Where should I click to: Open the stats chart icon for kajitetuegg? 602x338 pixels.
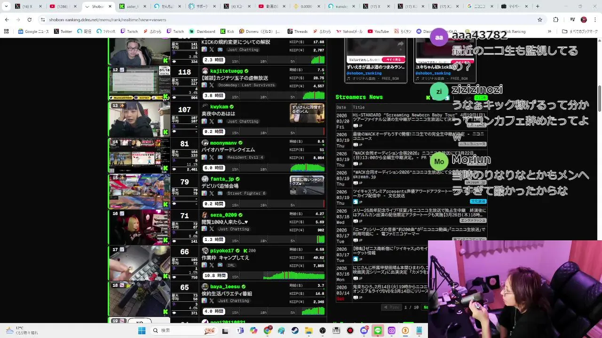click(204, 85)
